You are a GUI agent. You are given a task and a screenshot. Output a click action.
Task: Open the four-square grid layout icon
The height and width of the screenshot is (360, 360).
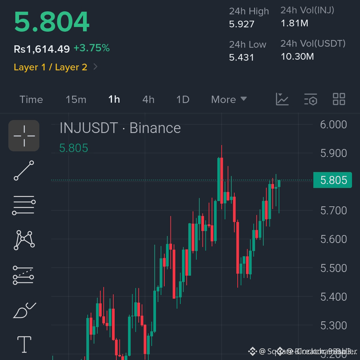click(339, 99)
